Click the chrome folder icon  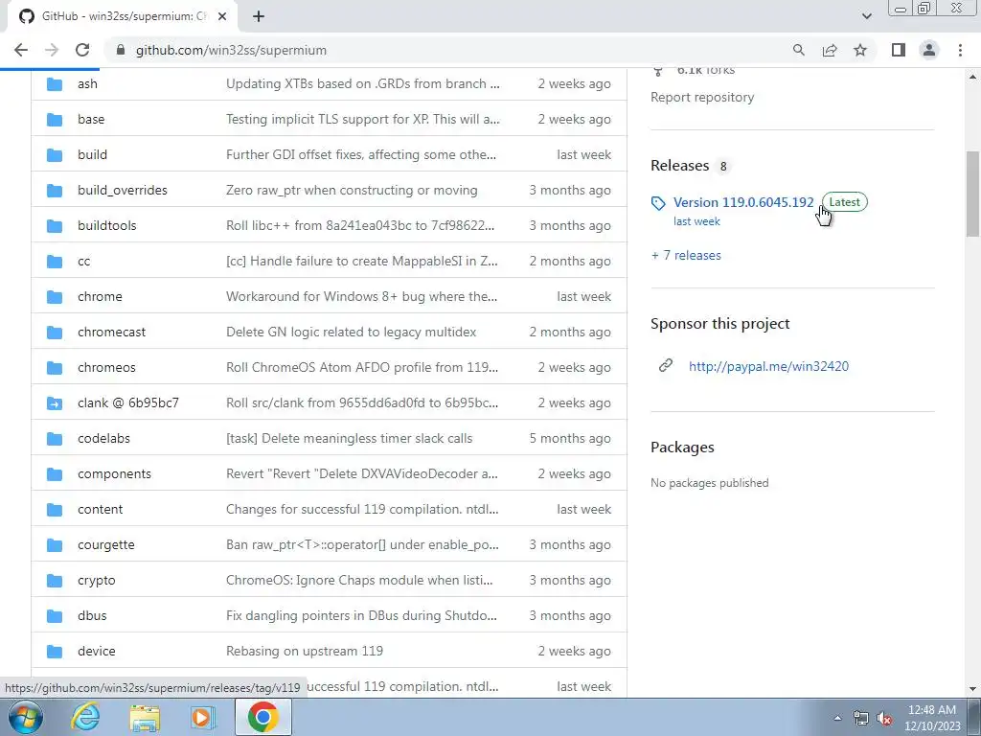point(55,297)
